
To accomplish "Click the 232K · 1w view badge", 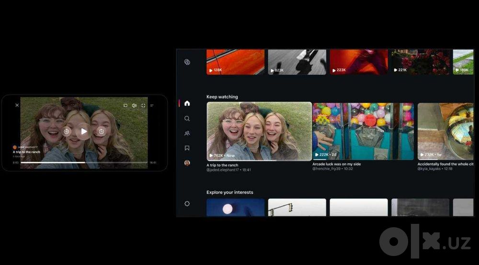I will [x=431, y=155].
